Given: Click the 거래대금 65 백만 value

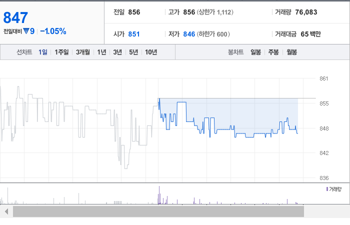Looking at the screenshot, I should click(310, 34).
